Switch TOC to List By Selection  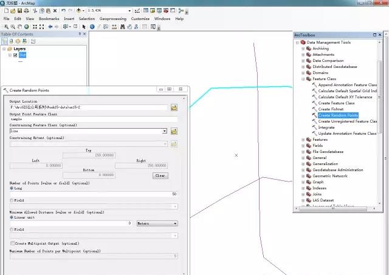click(24, 41)
